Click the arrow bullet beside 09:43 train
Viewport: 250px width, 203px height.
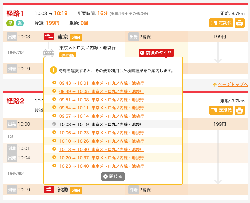click(x=54, y=82)
